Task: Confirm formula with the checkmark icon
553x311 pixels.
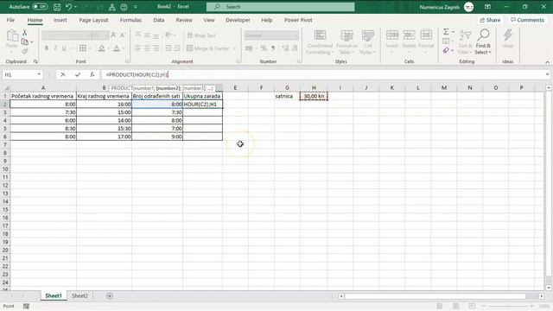Action: tap(78, 74)
